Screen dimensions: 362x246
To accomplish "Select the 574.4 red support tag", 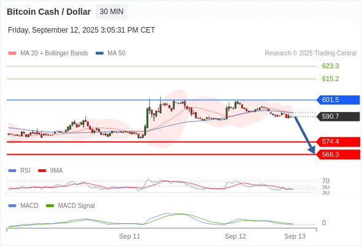I will 338,141.
